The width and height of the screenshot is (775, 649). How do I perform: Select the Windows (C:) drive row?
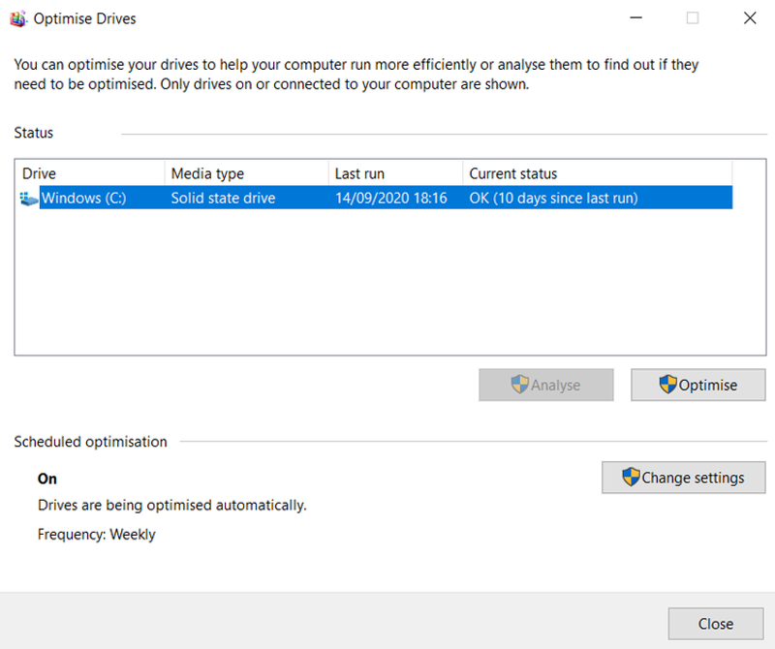[x=376, y=198]
